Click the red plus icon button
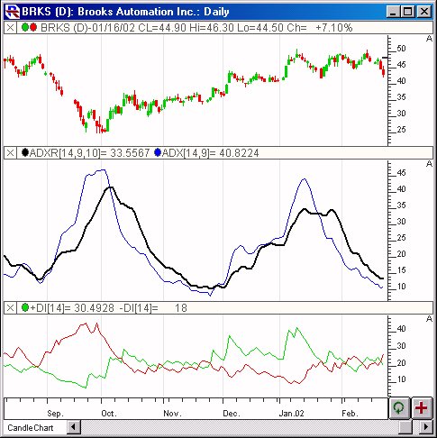The width and height of the screenshot is (437, 438). coord(421,407)
